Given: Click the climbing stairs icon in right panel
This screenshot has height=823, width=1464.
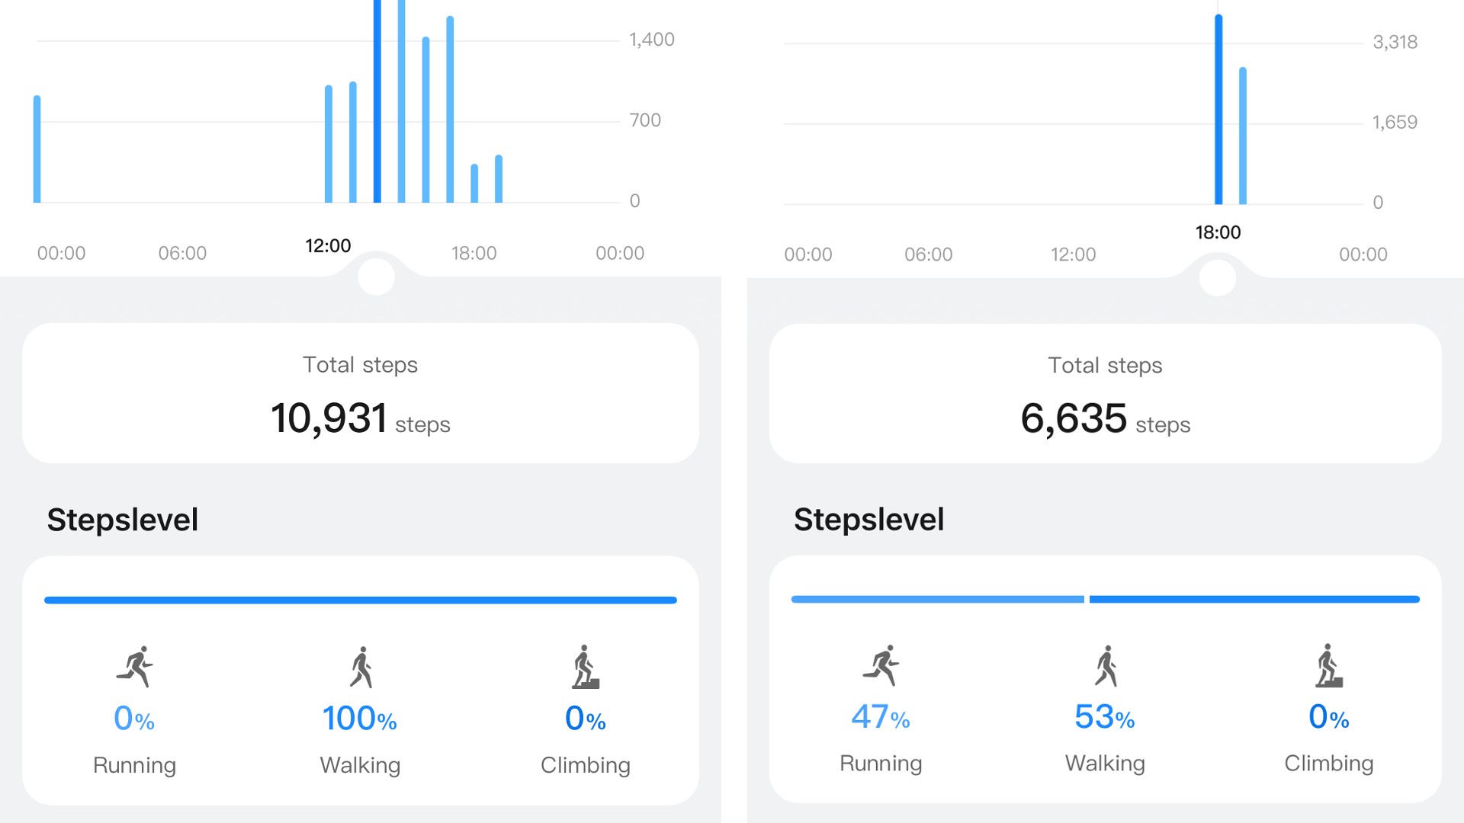Looking at the screenshot, I should coord(1329,665).
